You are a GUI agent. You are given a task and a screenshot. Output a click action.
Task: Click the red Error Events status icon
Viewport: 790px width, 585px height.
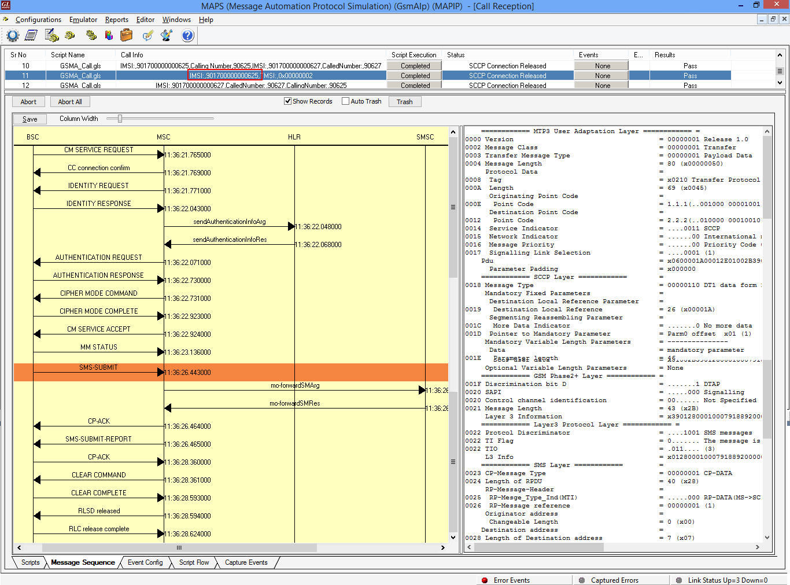pos(485,580)
